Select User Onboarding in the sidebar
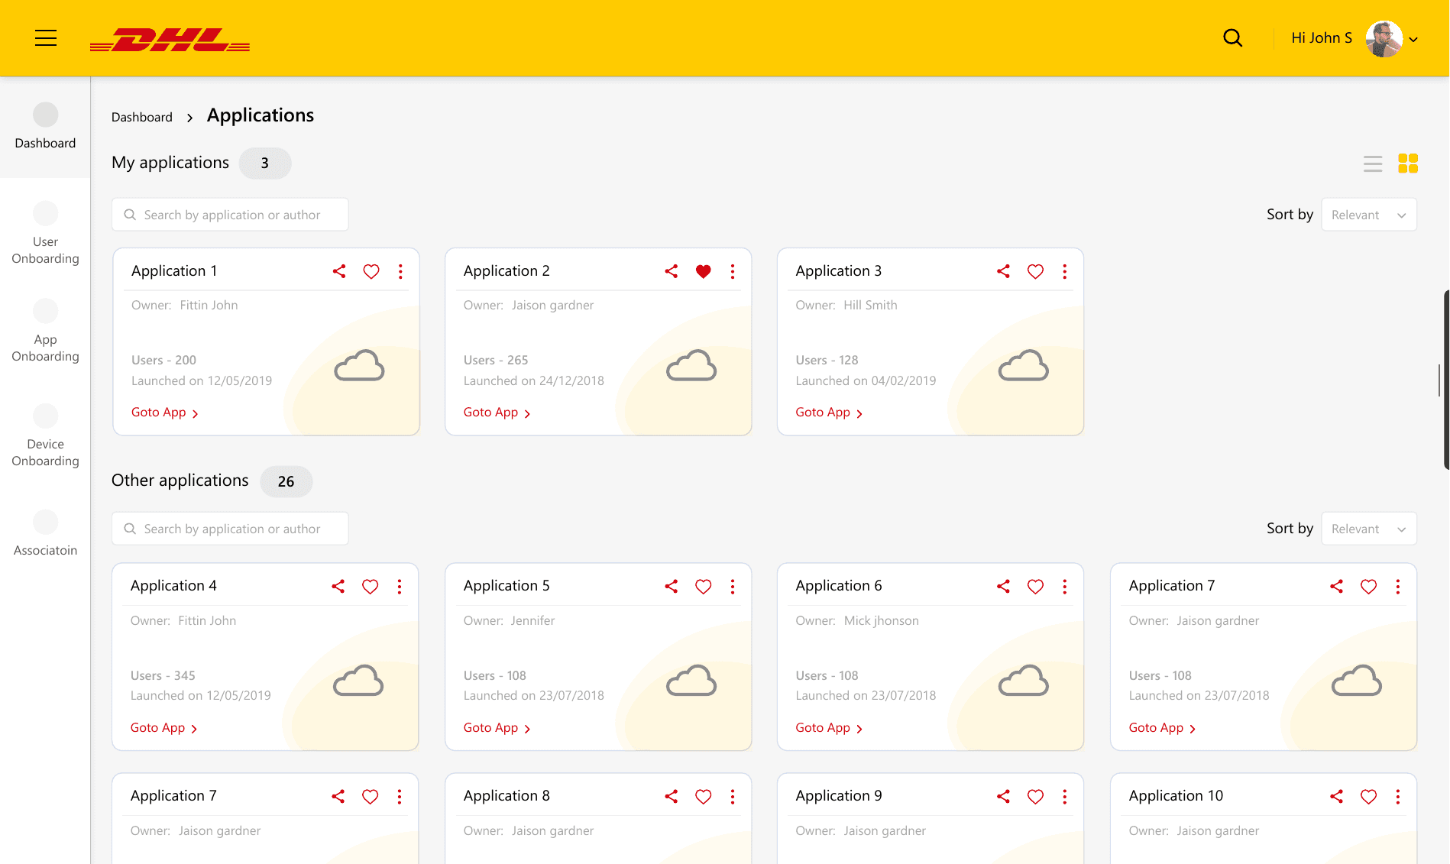1450x864 pixels. [x=45, y=234]
